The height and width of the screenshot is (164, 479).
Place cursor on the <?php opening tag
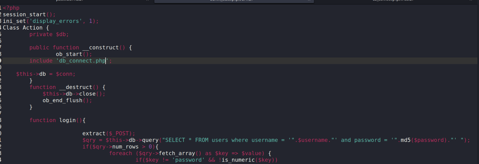11,8
